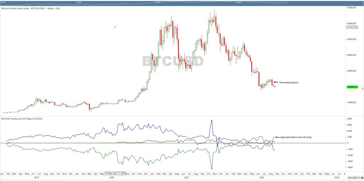Click the lock icon beside 909.25585
The height and width of the screenshot is (181, 364).
click(x=362, y=177)
